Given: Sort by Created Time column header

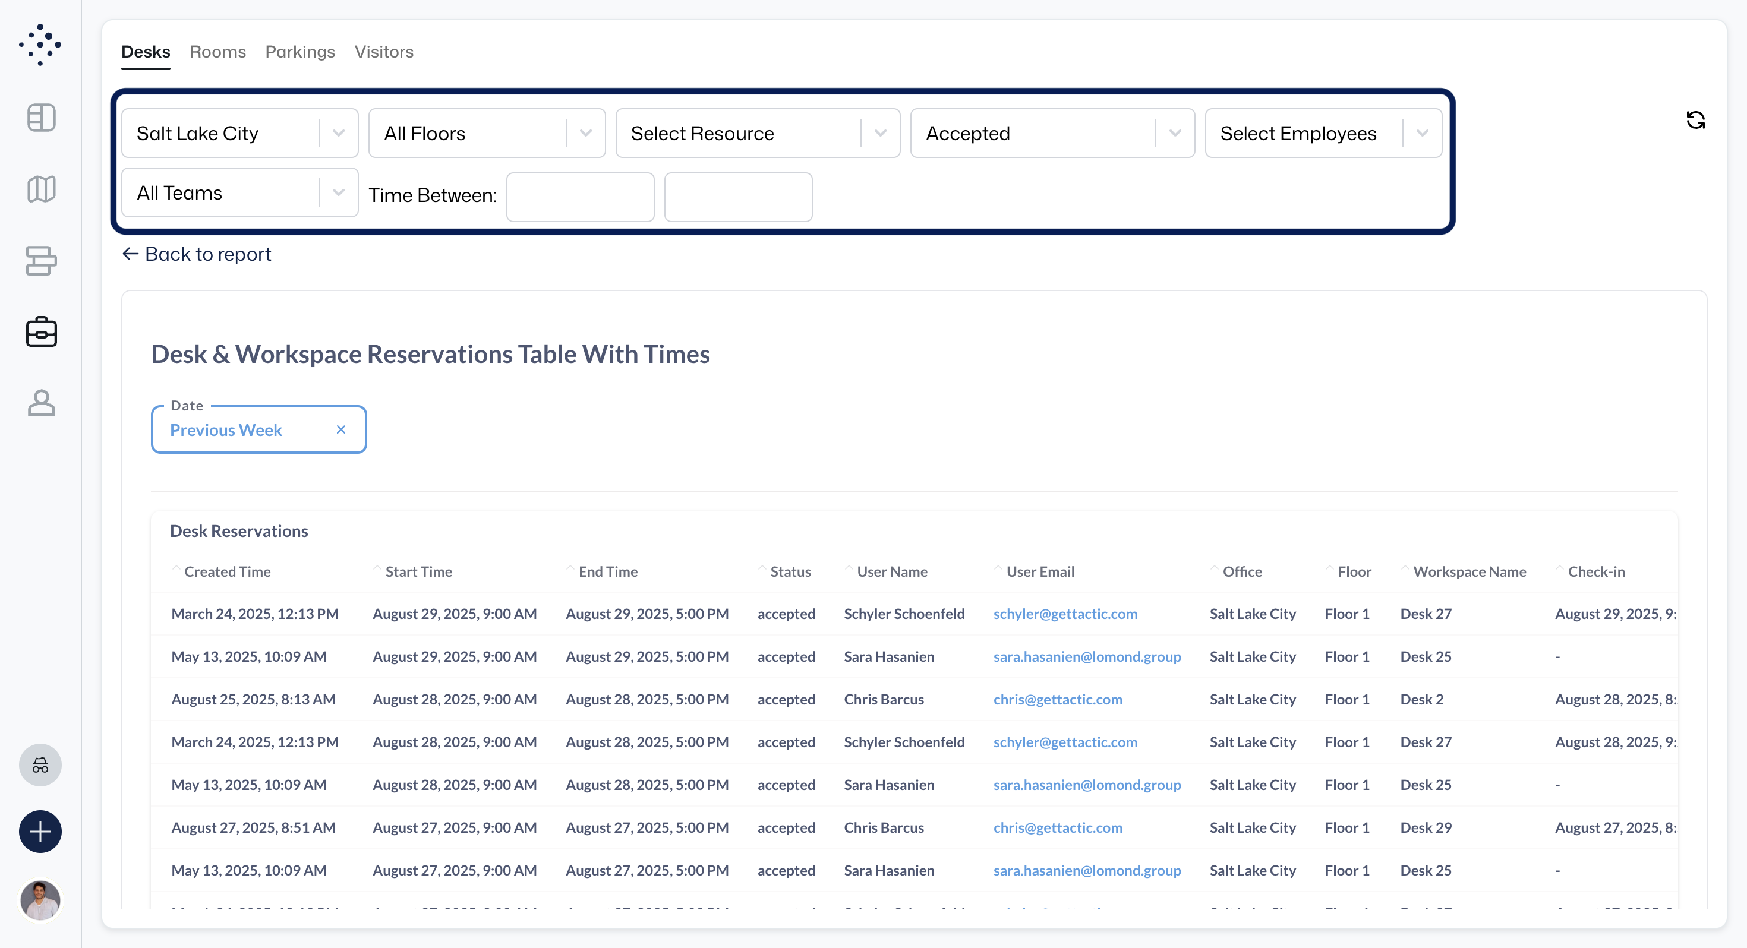Looking at the screenshot, I should click(x=227, y=571).
